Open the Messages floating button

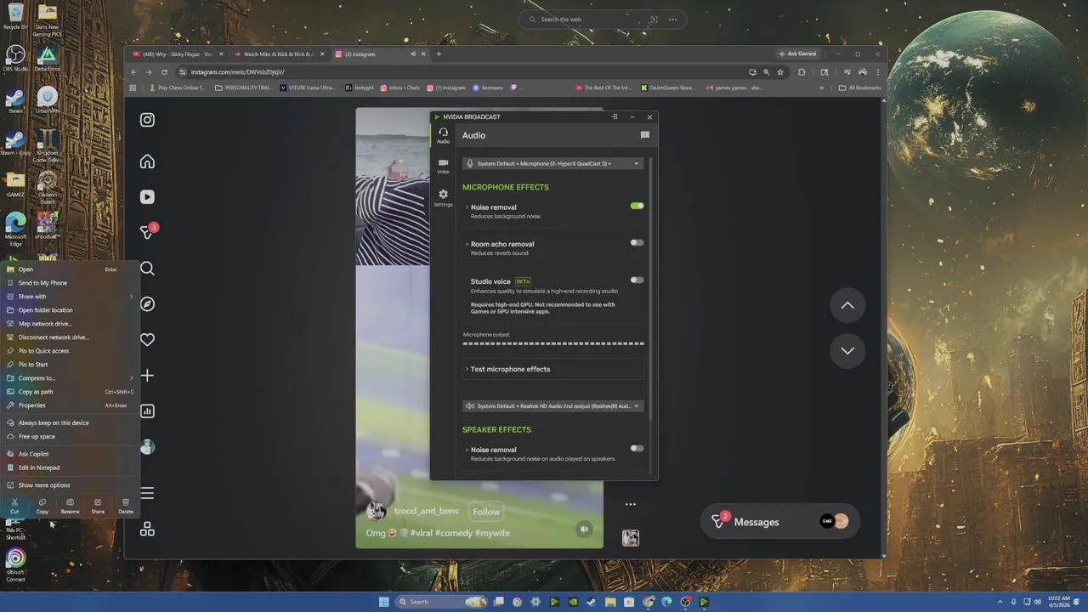coord(779,522)
